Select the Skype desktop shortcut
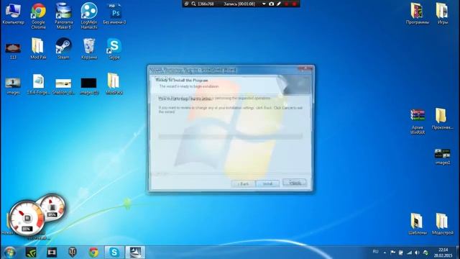Viewport: 460px width, 259px height. (x=114, y=49)
